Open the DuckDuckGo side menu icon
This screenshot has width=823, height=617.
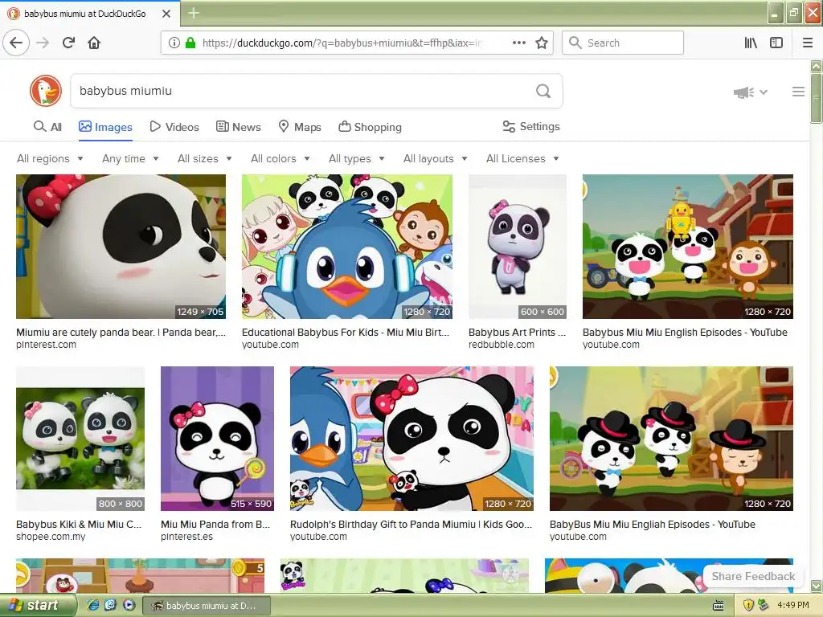coord(798,92)
